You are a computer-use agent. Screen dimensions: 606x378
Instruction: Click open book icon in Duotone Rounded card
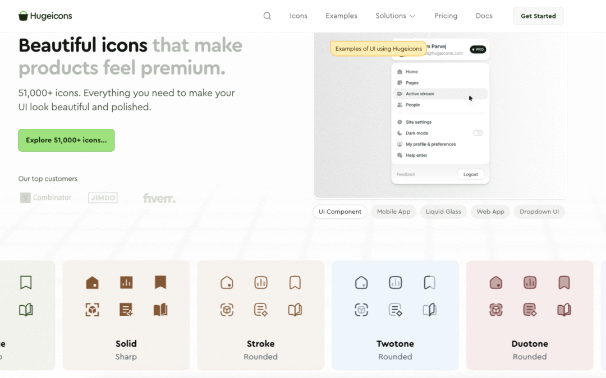[564, 309]
